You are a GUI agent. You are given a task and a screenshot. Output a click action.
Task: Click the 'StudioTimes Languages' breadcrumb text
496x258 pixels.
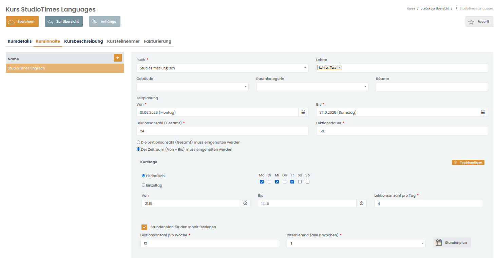click(476, 8)
